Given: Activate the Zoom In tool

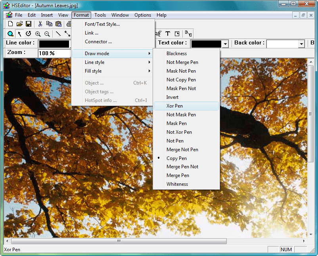Looking at the screenshot, I should point(37,34).
